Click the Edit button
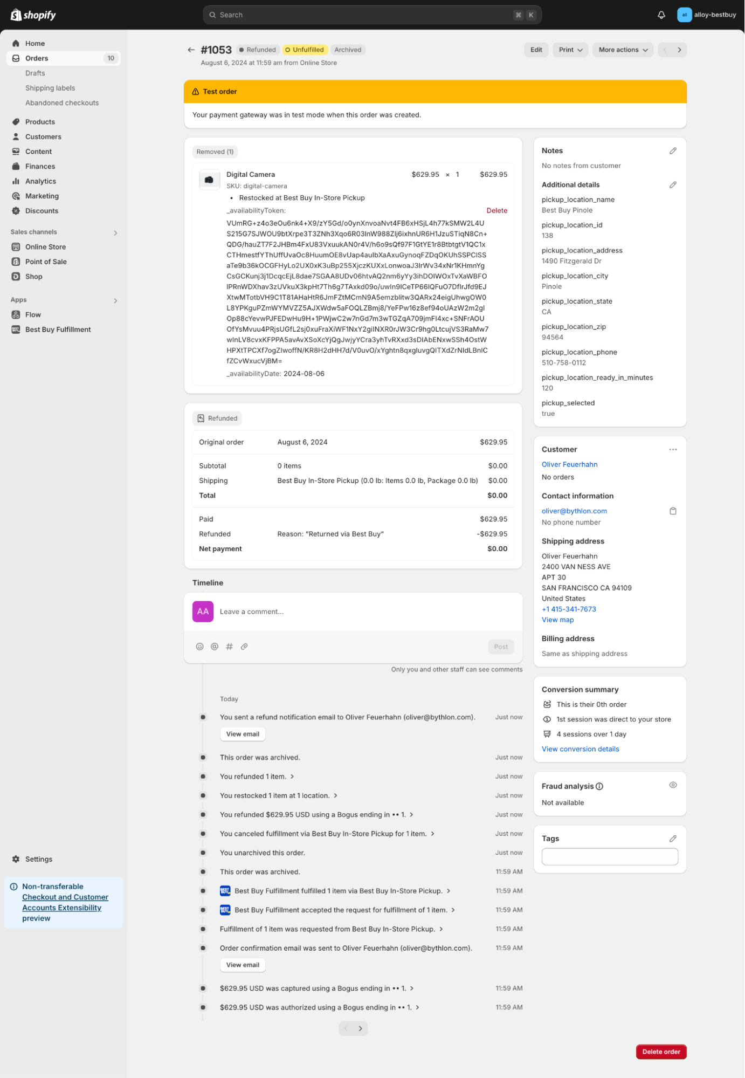This screenshot has width=745, height=1078. (536, 50)
